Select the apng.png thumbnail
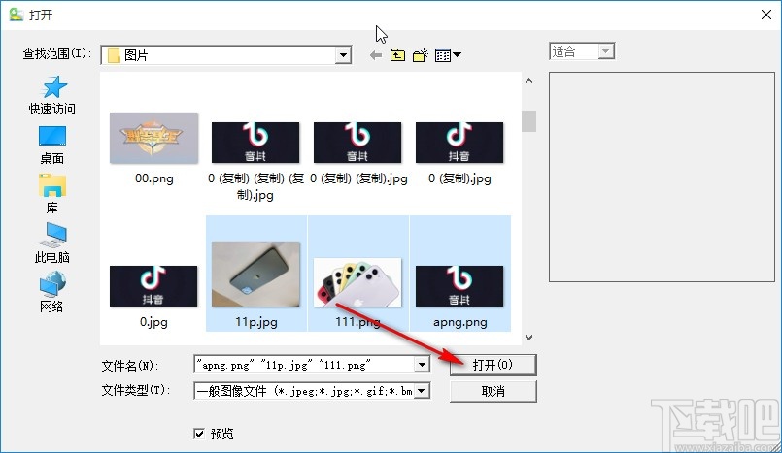 click(459, 286)
